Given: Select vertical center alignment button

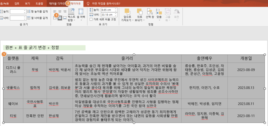Looking at the screenshot, I should click(x=60, y=18).
